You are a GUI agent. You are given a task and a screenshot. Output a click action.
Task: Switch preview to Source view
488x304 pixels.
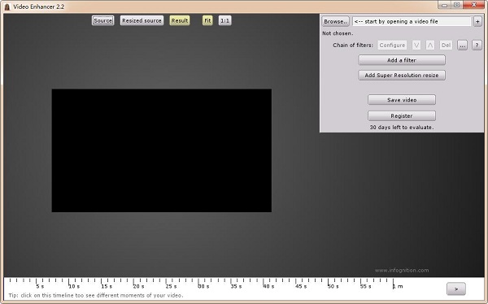103,20
